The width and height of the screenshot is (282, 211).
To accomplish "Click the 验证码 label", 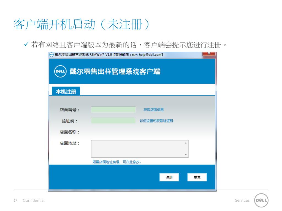I will (x=70, y=121).
